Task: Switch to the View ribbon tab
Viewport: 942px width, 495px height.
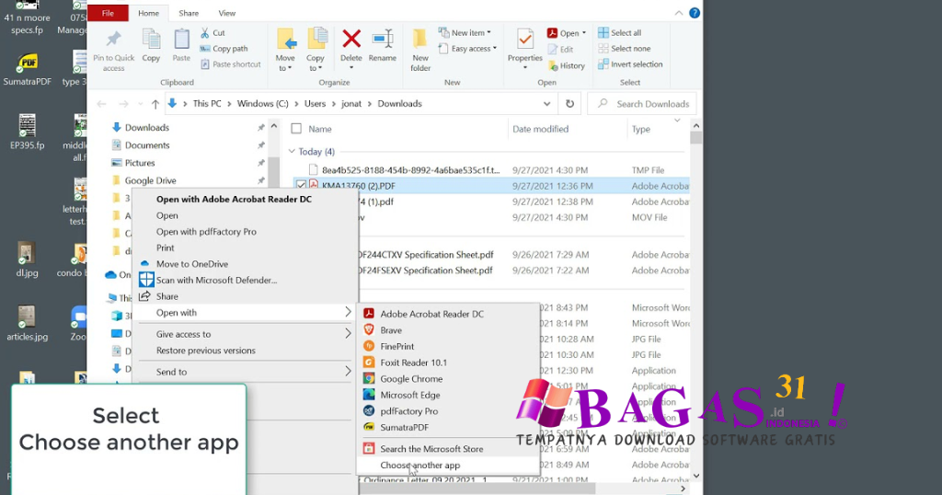Action: pos(226,13)
